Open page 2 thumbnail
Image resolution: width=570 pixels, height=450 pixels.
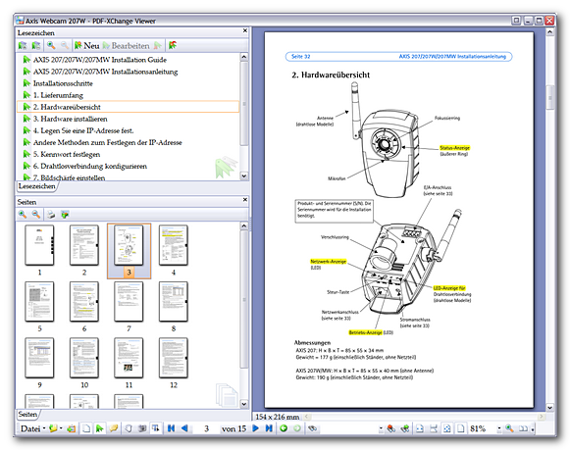(84, 245)
